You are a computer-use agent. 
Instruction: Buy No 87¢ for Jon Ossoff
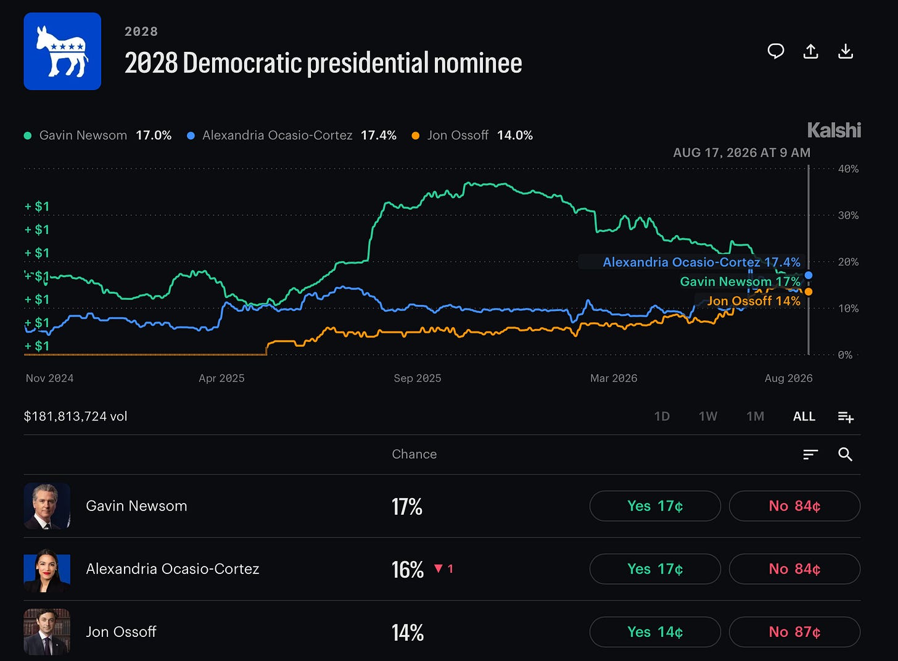coord(794,632)
